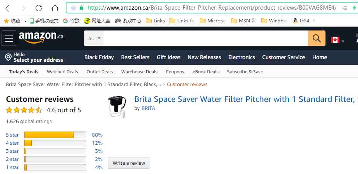This screenshot has height=174, width=358.
Task: Reload the page with the refresh icon
Action: 39,8
